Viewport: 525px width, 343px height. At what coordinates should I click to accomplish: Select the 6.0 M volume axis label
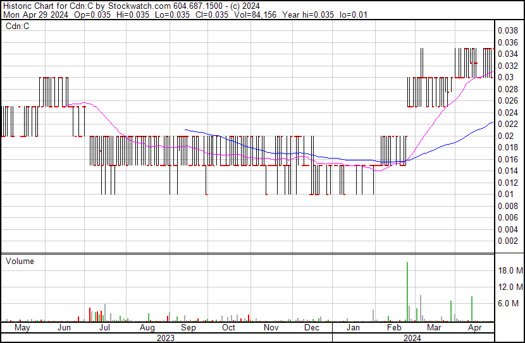(510, 303)
